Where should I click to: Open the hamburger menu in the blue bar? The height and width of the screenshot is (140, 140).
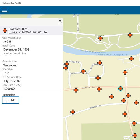(x=4, y=10)
